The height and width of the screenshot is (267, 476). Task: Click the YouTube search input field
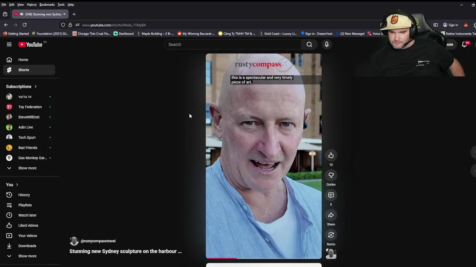pos(233,44)
